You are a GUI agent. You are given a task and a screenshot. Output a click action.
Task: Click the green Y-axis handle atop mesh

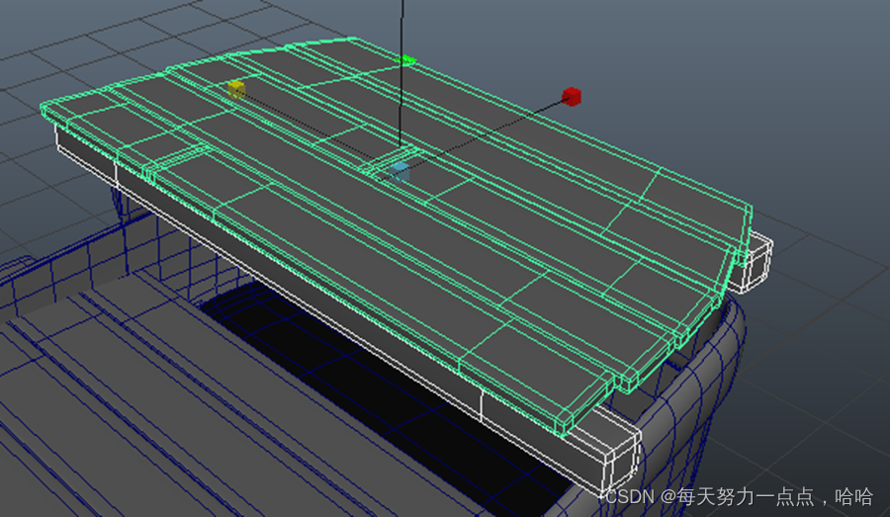tap(403, 60)
